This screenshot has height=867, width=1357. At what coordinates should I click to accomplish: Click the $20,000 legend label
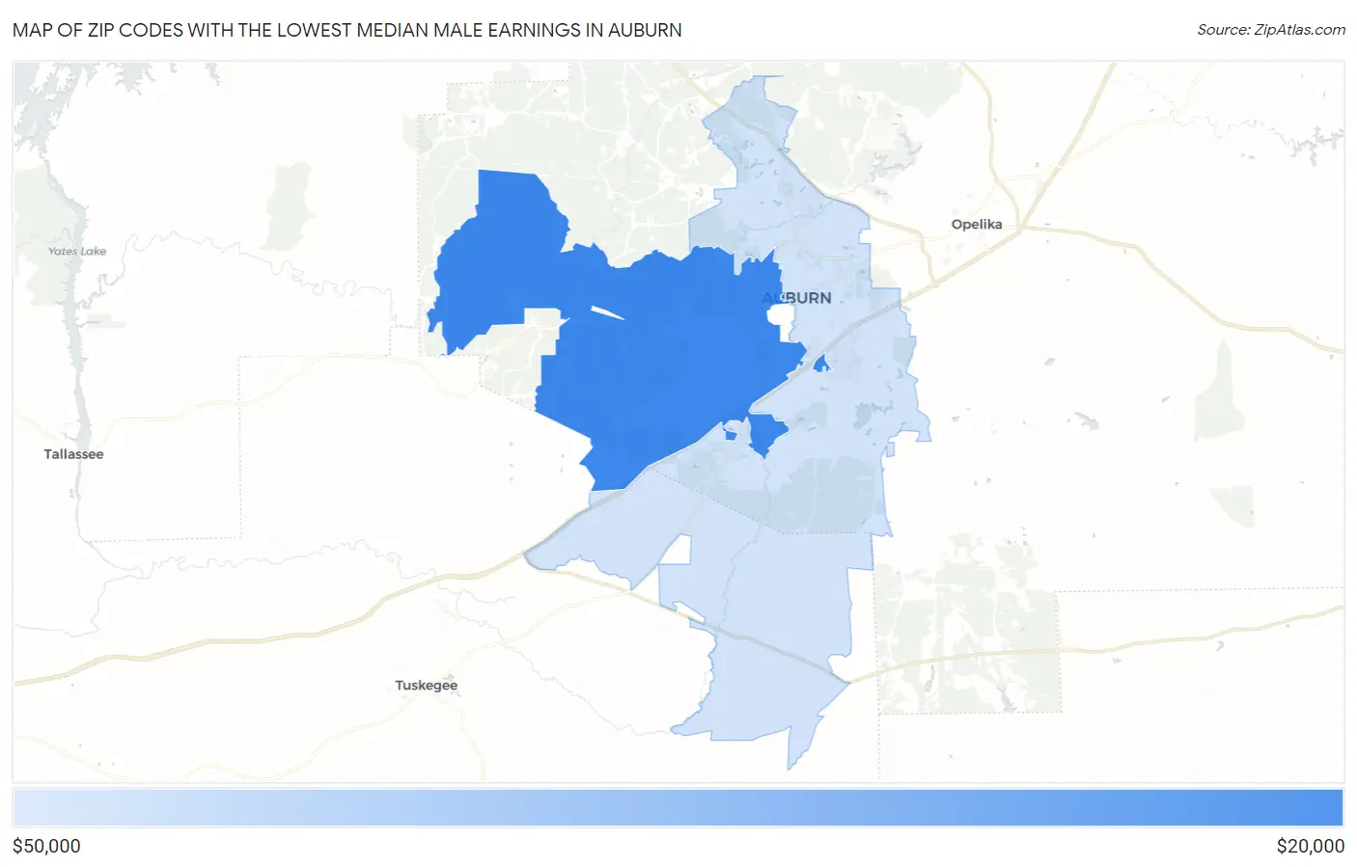coord(1310,846)
